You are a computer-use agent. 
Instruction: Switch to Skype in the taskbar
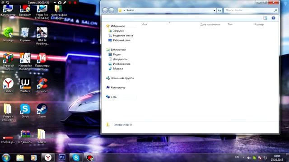point(76,157)
